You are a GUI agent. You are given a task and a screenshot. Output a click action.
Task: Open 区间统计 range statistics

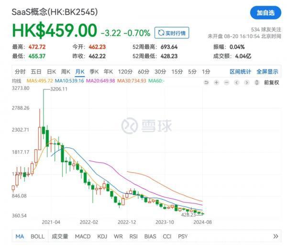(240, 72)
